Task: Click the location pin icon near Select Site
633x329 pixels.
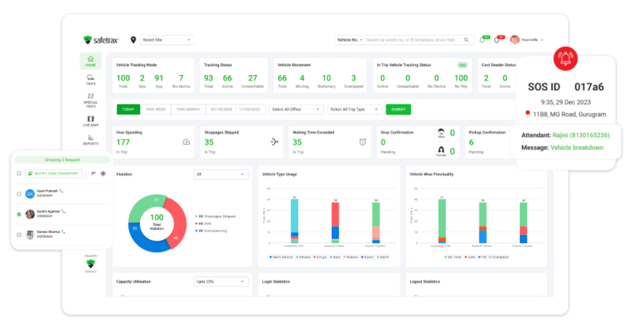Action: point(133,40)
